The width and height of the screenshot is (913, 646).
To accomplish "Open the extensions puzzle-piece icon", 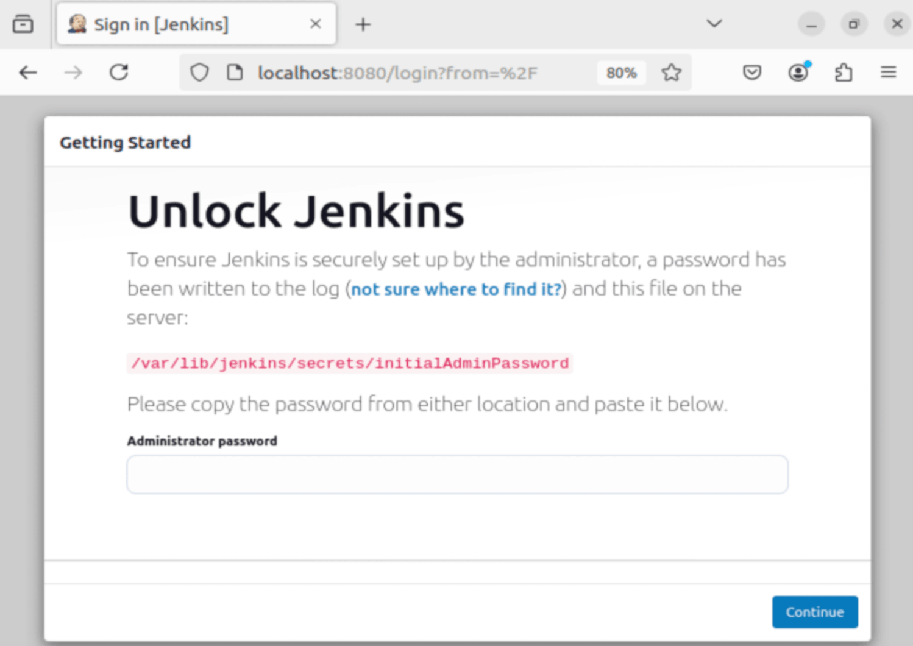I will pos(844,72).
